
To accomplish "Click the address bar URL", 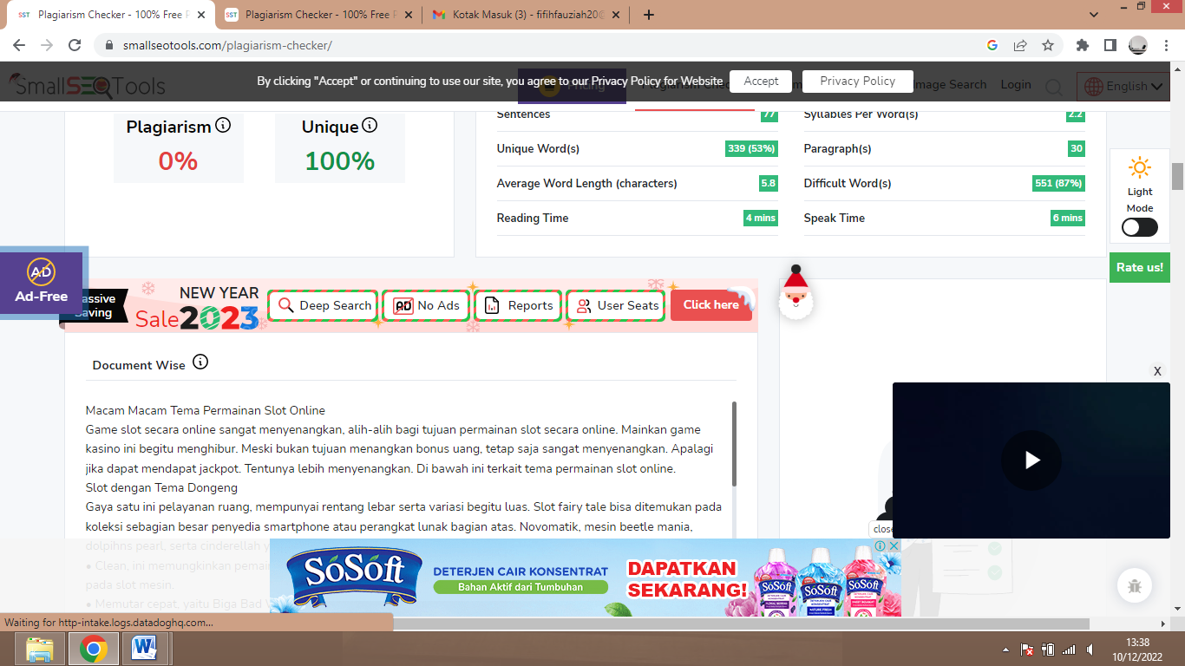I will coord(227,45).
